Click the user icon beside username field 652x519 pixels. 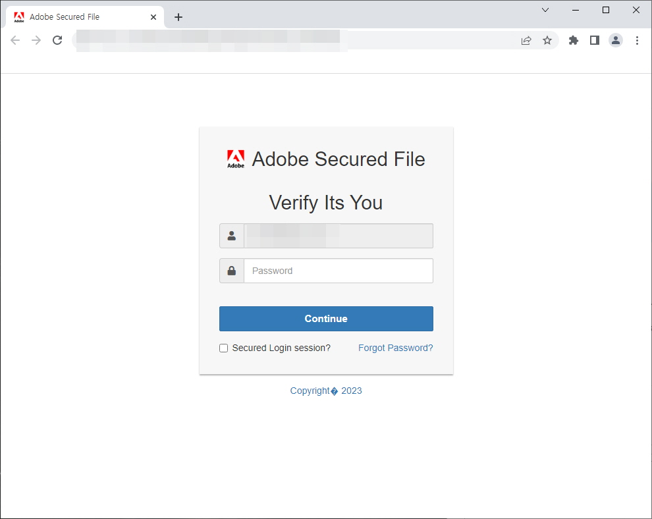232,236
